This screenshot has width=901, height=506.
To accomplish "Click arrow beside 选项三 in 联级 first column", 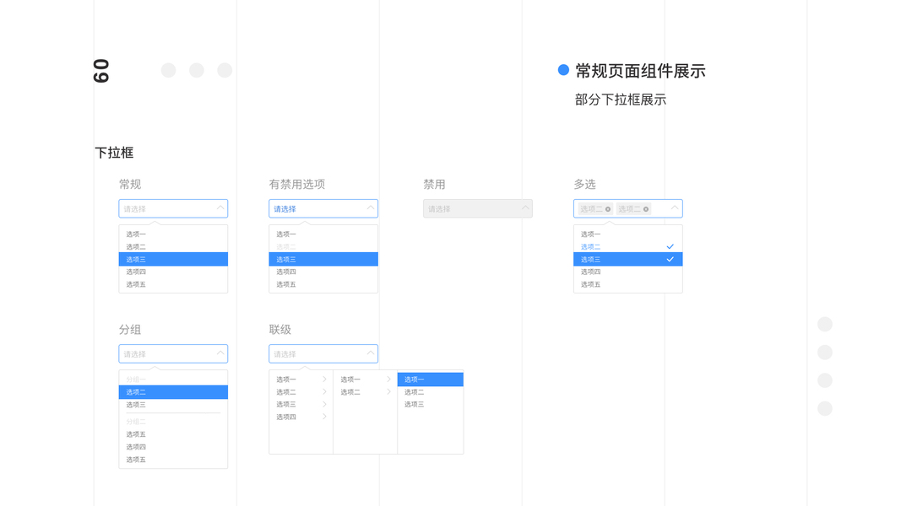I will [x=324, y=404].
